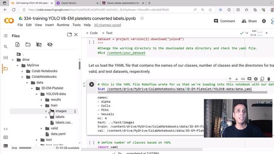
Task: Open Files panel in new window icon
Action: [x=69, y=35]
